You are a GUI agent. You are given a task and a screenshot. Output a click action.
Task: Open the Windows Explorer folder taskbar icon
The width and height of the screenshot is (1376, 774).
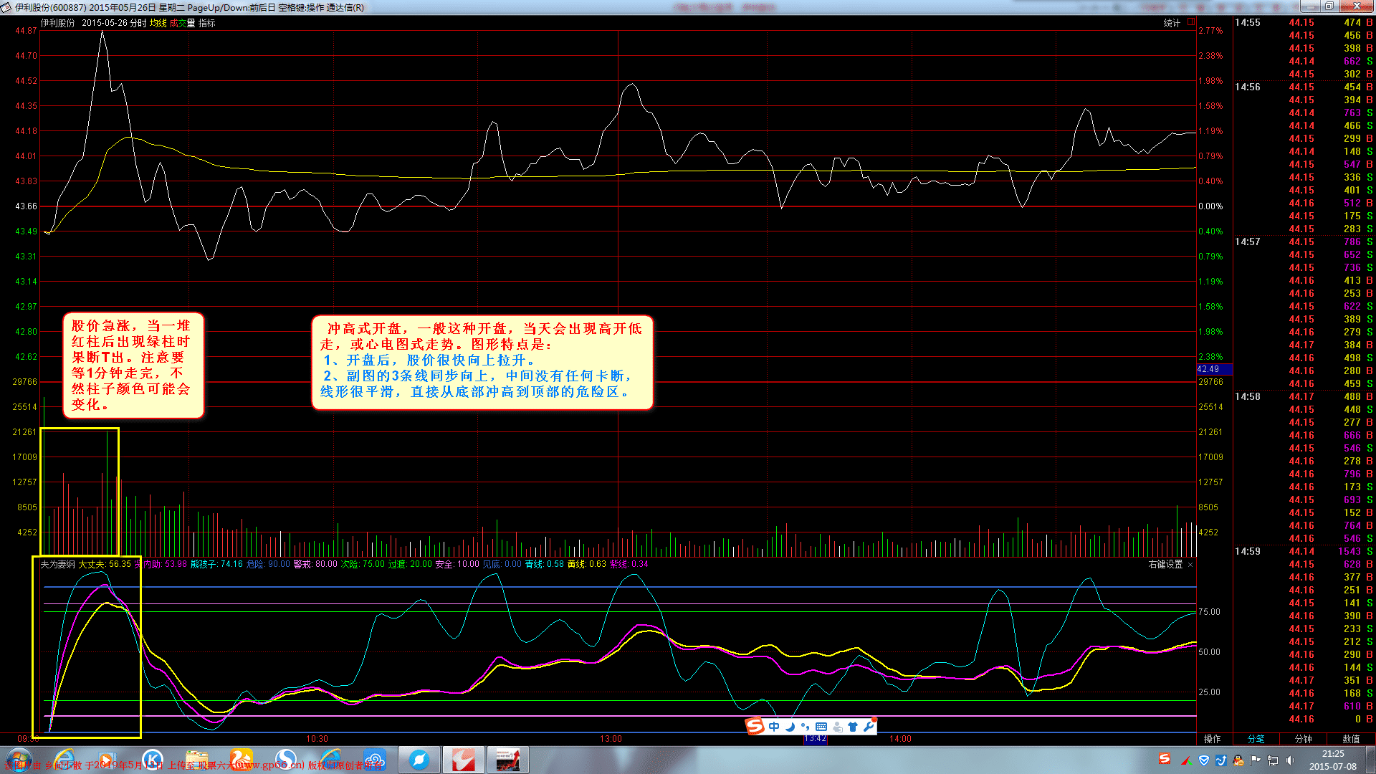[196, 760]
